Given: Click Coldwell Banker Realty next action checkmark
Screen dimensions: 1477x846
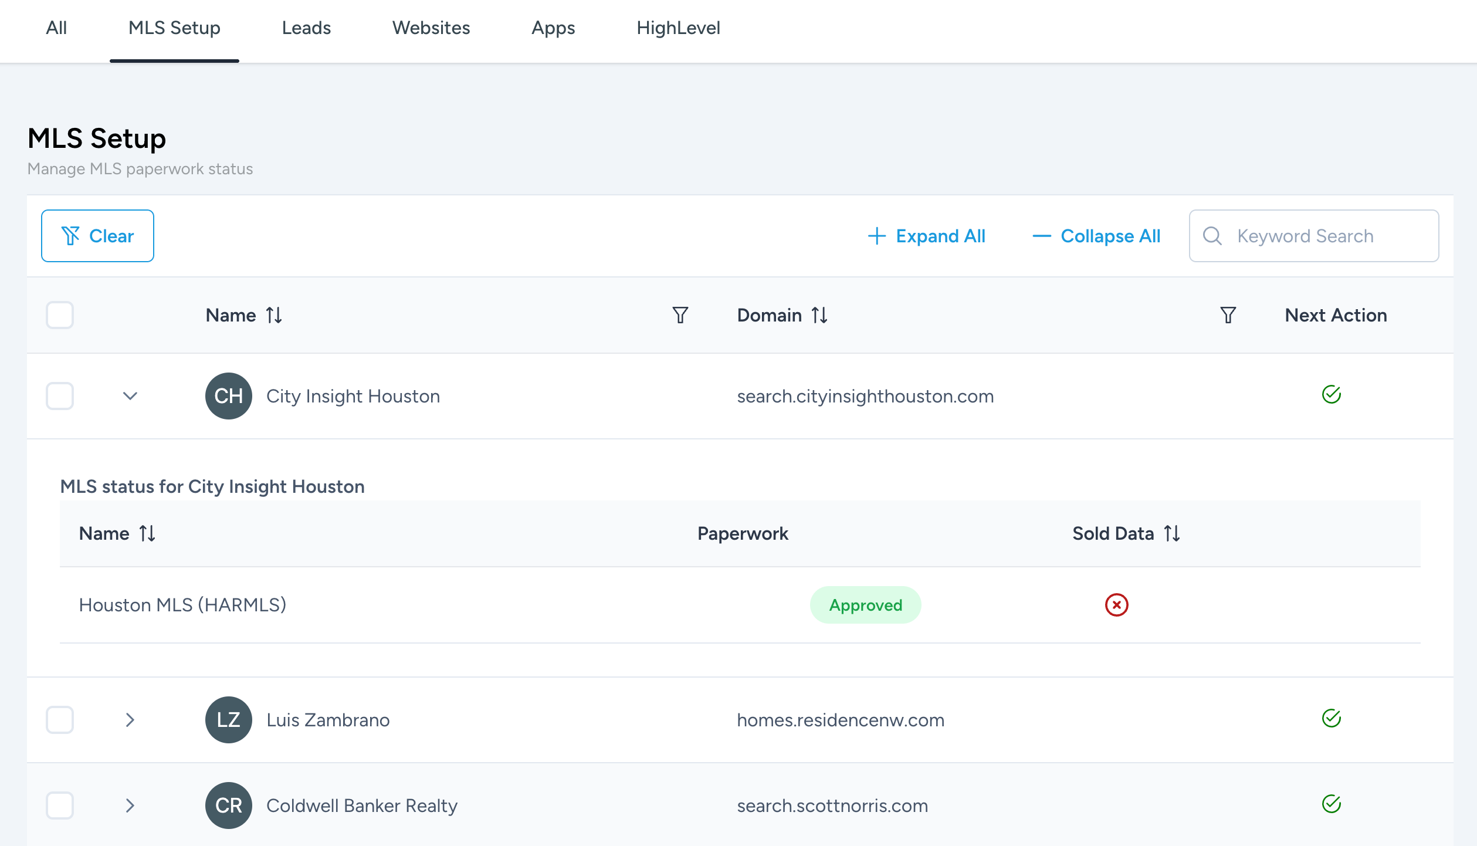Looking at the screenshot, I should pyautogui.click(x=1331, y=804).
